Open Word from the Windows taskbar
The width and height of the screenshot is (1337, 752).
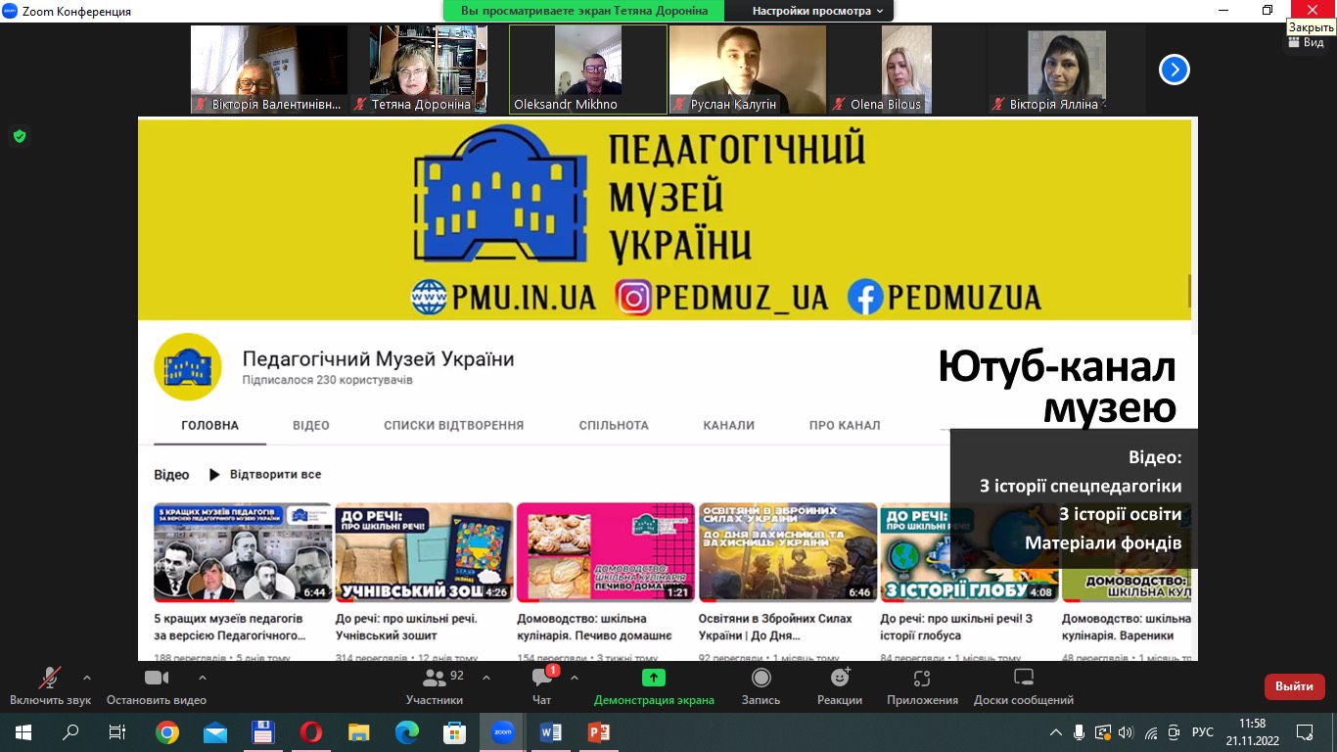[550, 731]
